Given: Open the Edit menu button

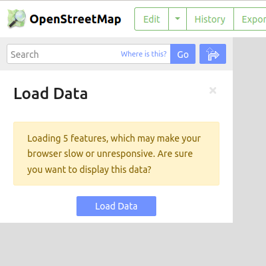Looking at the screenshot, I should coord(152,19).
